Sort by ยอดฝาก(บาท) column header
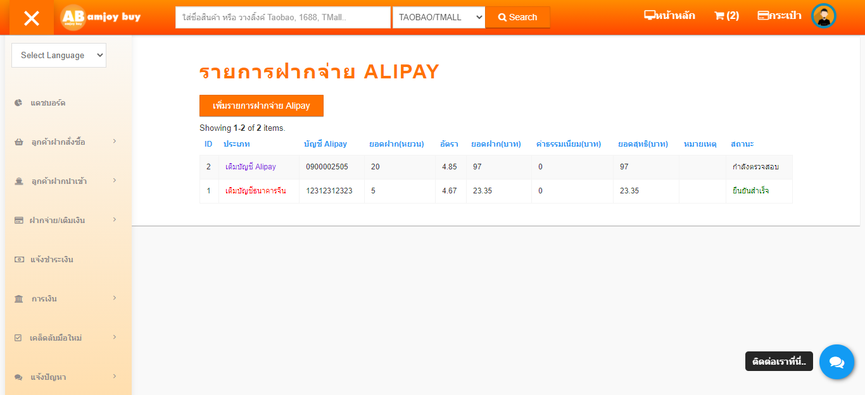Image resolution: width=865 pixels, height=395 pixels. point(496,144)
